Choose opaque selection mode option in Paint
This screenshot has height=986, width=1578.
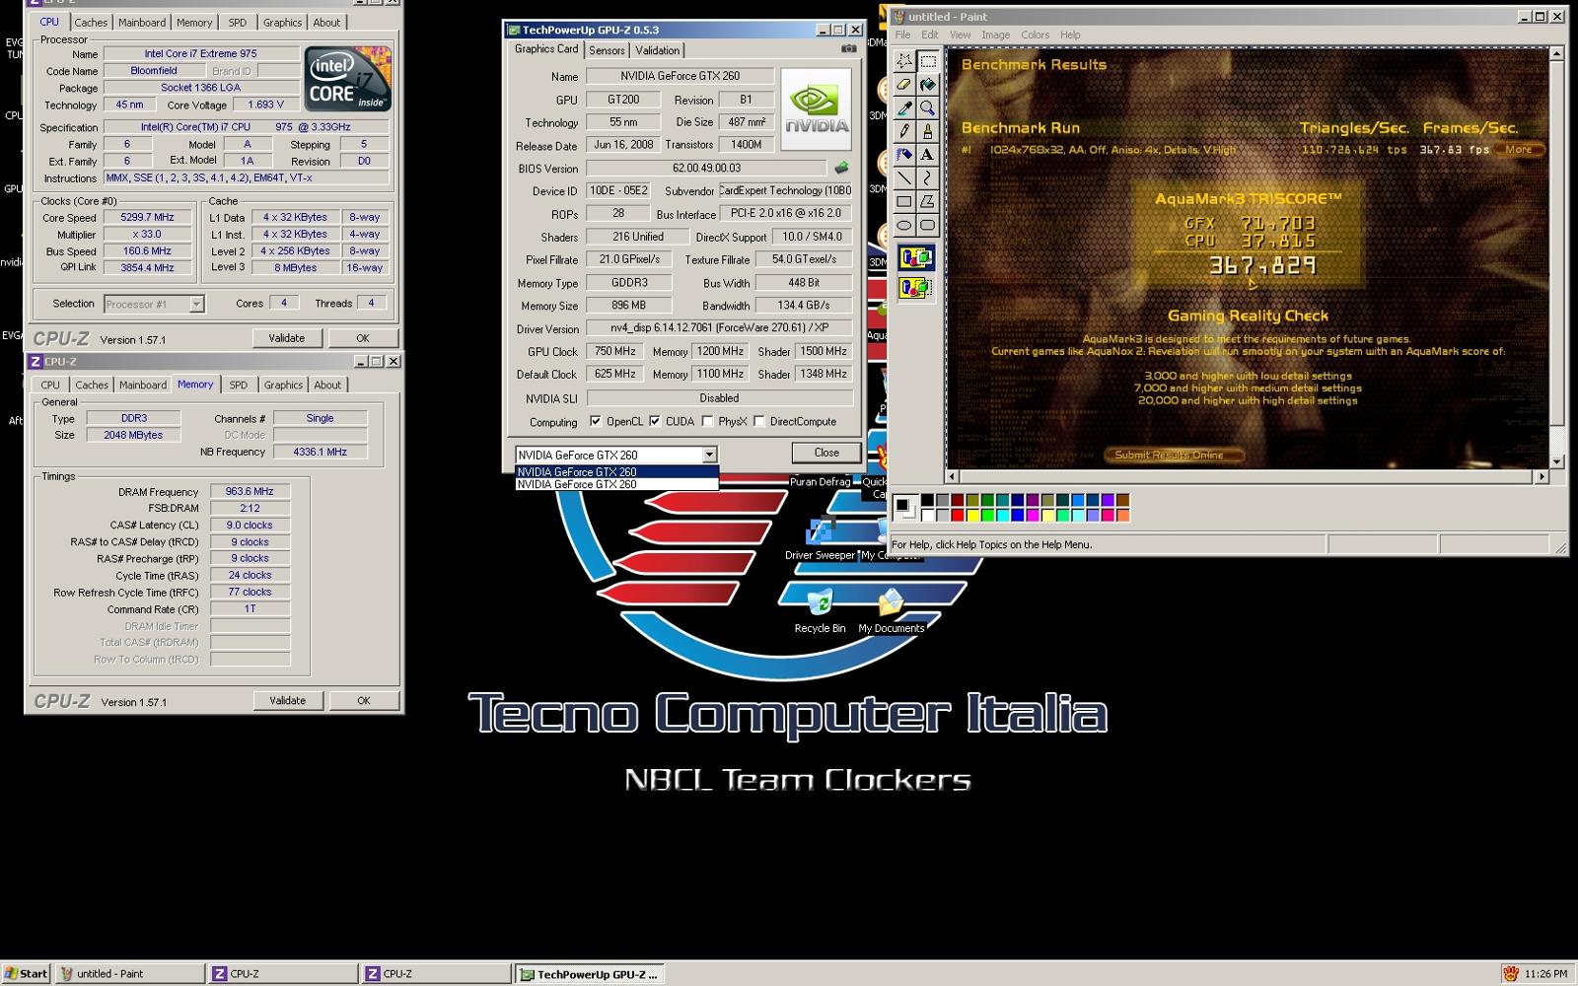point(915,258)
